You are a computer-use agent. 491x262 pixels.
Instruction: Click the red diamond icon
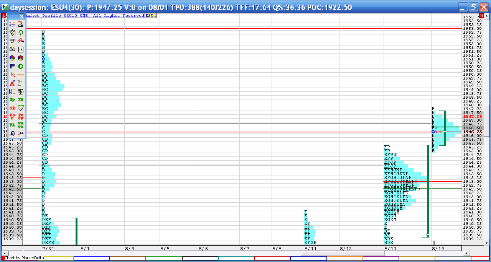tap(21, 108)
